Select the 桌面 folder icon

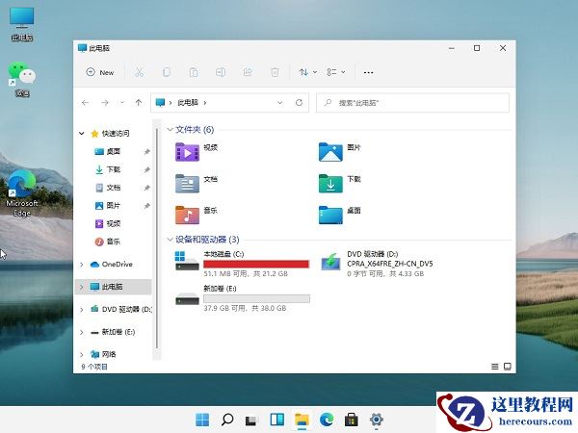point(330,215)
